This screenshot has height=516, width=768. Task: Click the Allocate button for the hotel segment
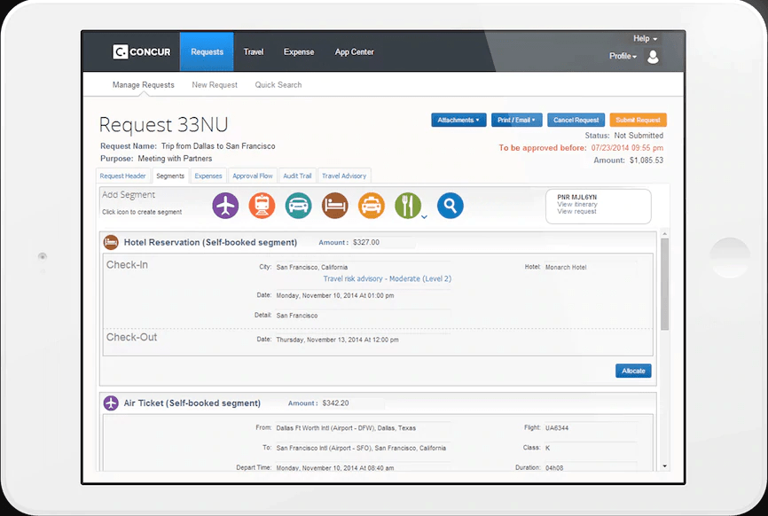click(x=633, y=371)
